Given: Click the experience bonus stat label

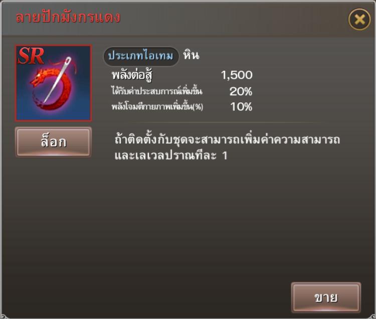Looking at the screenshot, I should tap(157, 91).
